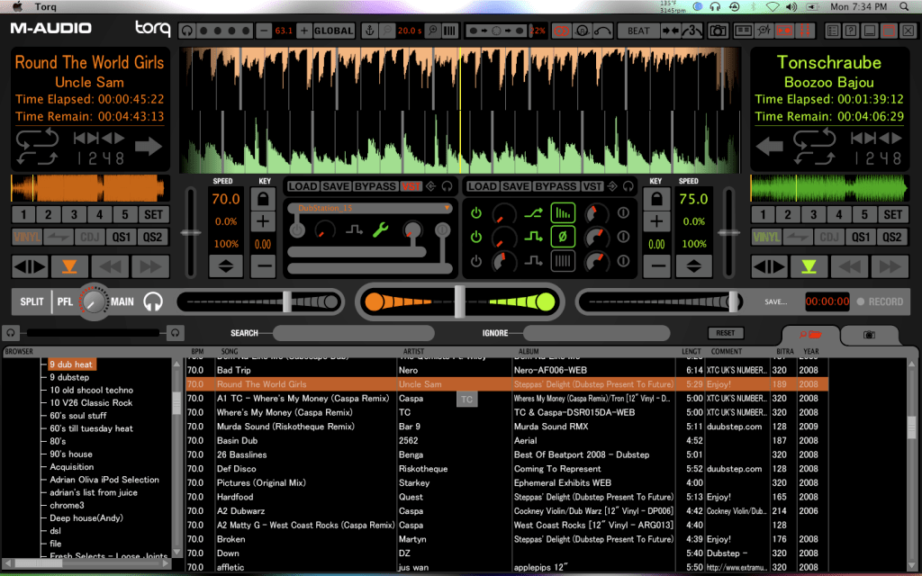Click the IGNORE input field
922x576 pixels.
[x=596, y=333]
